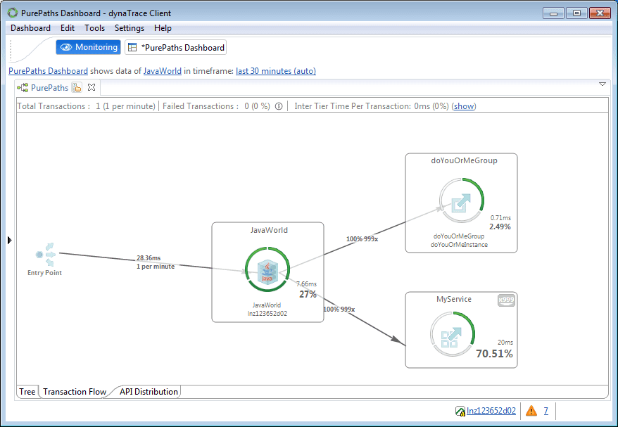Close the PurePaths dashlet with X icon
This screenshot has width=618, height=427.
92,87
